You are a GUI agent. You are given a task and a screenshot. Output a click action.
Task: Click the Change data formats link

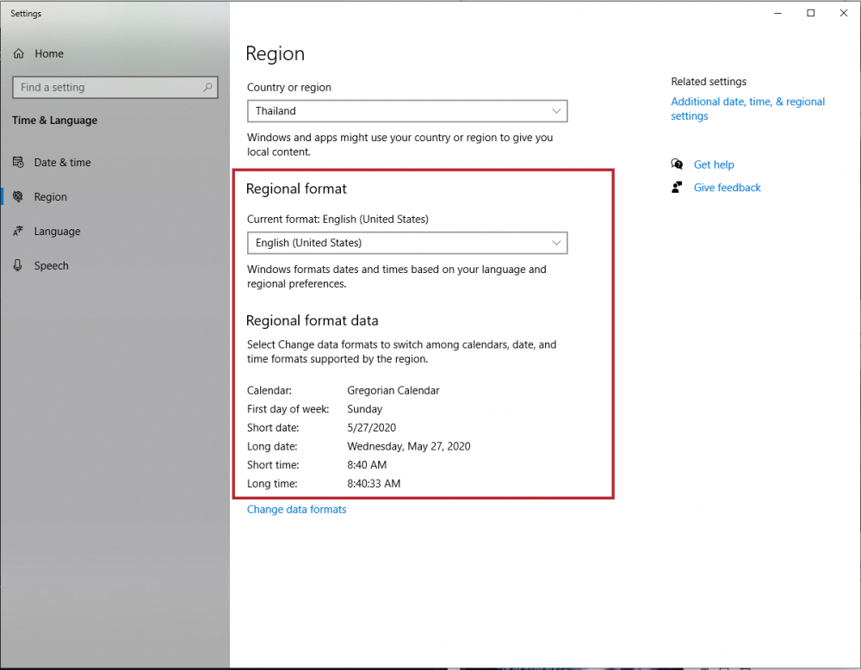296,509
